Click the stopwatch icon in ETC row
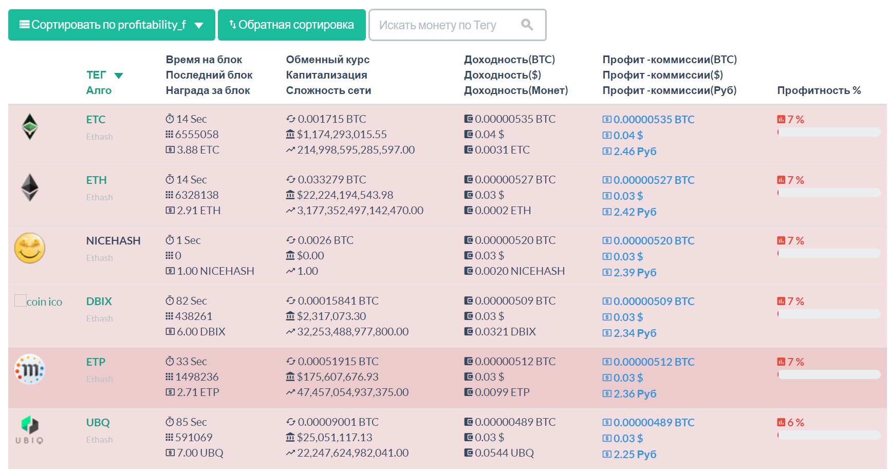The width and height of the screenshot is (890, 471). (170, 119)
